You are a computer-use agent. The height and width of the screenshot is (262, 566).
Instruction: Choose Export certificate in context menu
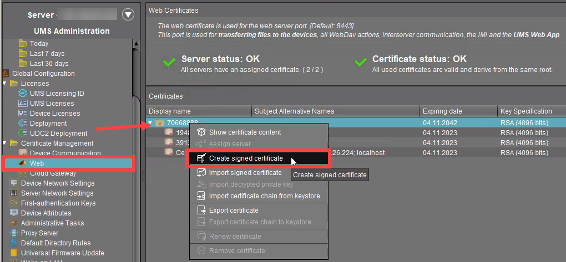[x=234, y=210]
